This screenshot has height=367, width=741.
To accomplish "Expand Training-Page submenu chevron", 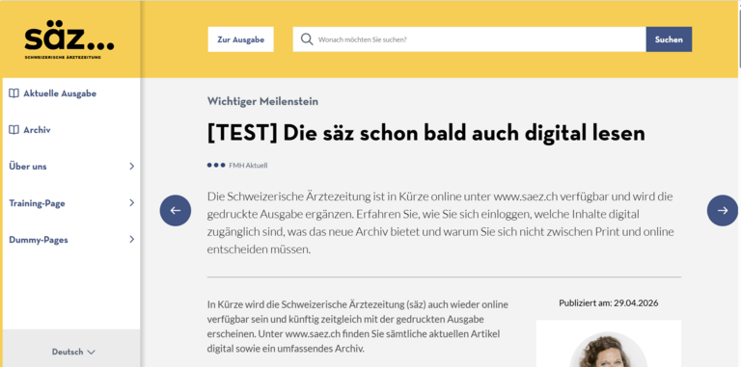I will [x=132, y=203].
